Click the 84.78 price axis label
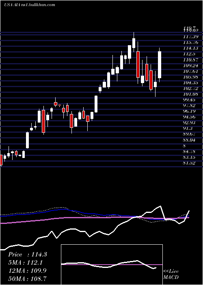 coord(189,152)
